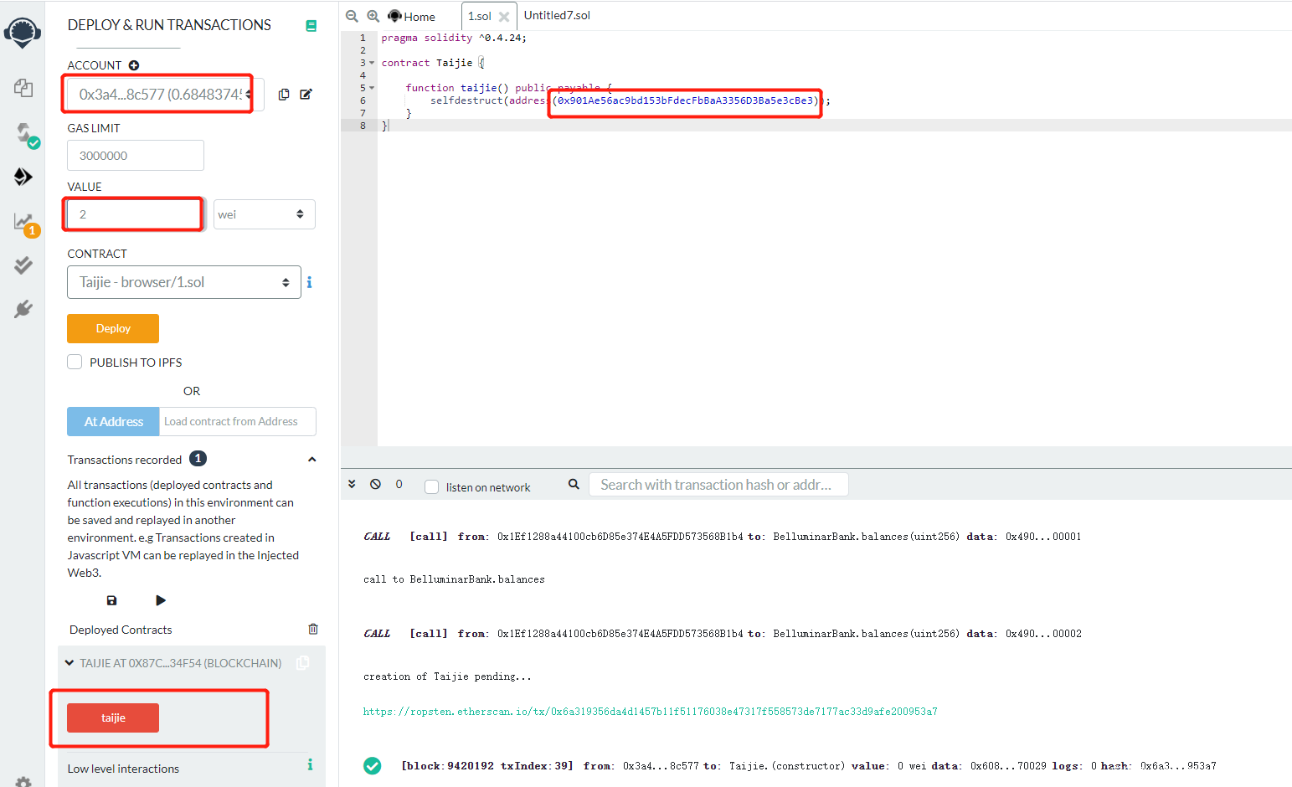Clear the terminal console with the ban icon
1292x787 pixels.
(x=376, y=485)
